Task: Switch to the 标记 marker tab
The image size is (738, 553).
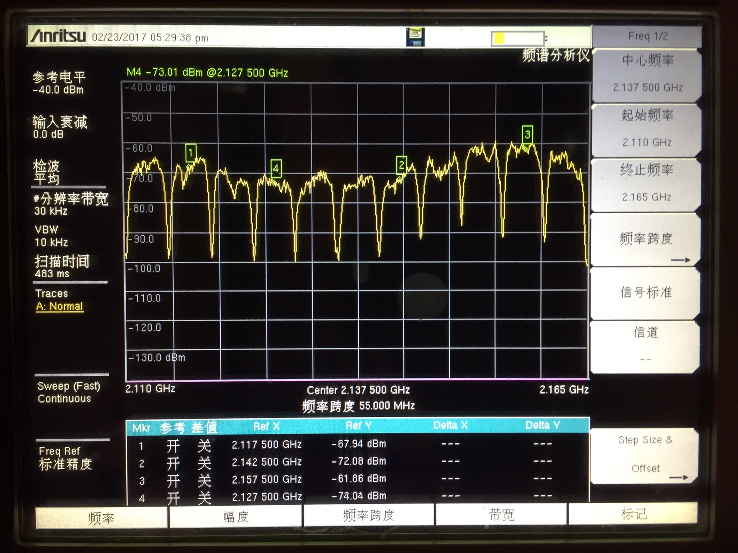Action: [634, 514]
